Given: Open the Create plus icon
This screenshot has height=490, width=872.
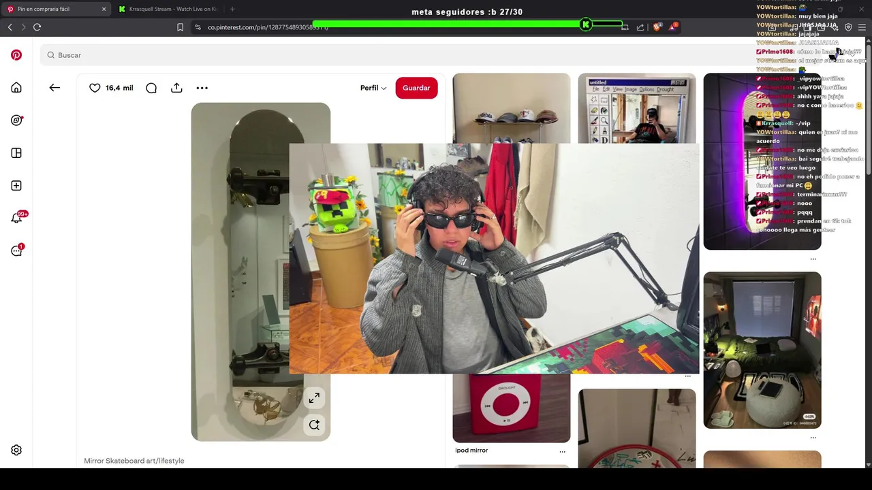Looking at the screenshot, I should (x=16, y=186).
